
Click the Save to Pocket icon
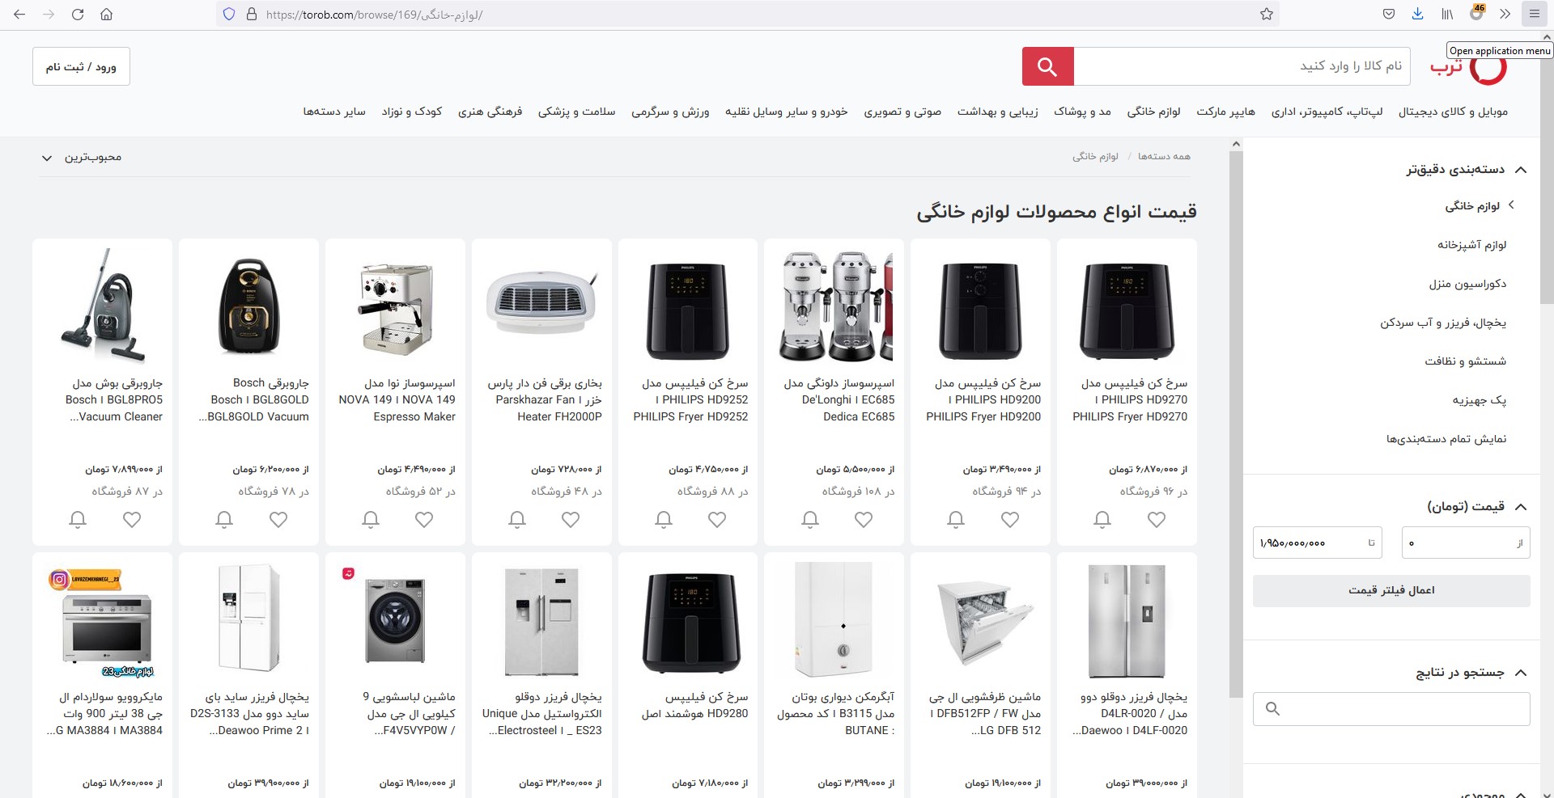pos(1388,14)
